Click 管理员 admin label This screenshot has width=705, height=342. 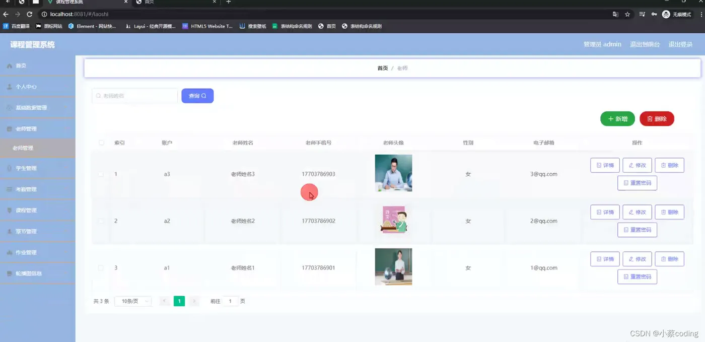tap(602, 44)
